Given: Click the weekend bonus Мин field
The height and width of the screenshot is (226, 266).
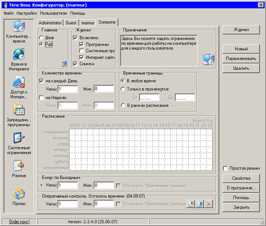Looking at the screenshot, I should (104, 185).
